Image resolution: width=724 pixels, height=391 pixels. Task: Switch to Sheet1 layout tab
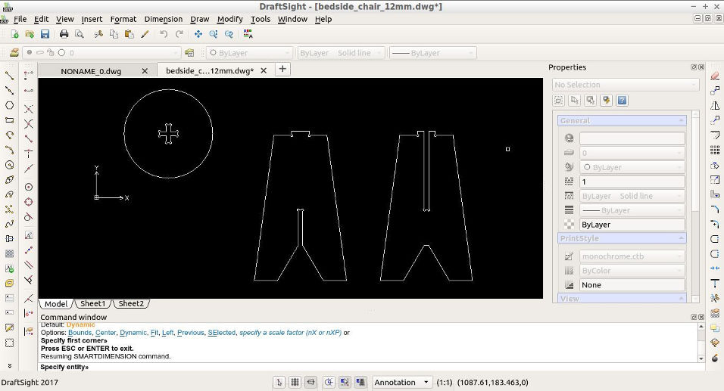pos(93,304)
